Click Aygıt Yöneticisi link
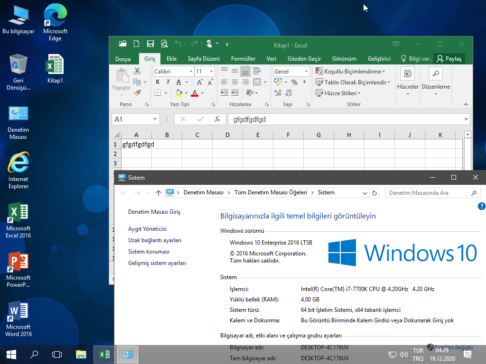This screenshot has width=486, height=364. [x=147, y=229]
